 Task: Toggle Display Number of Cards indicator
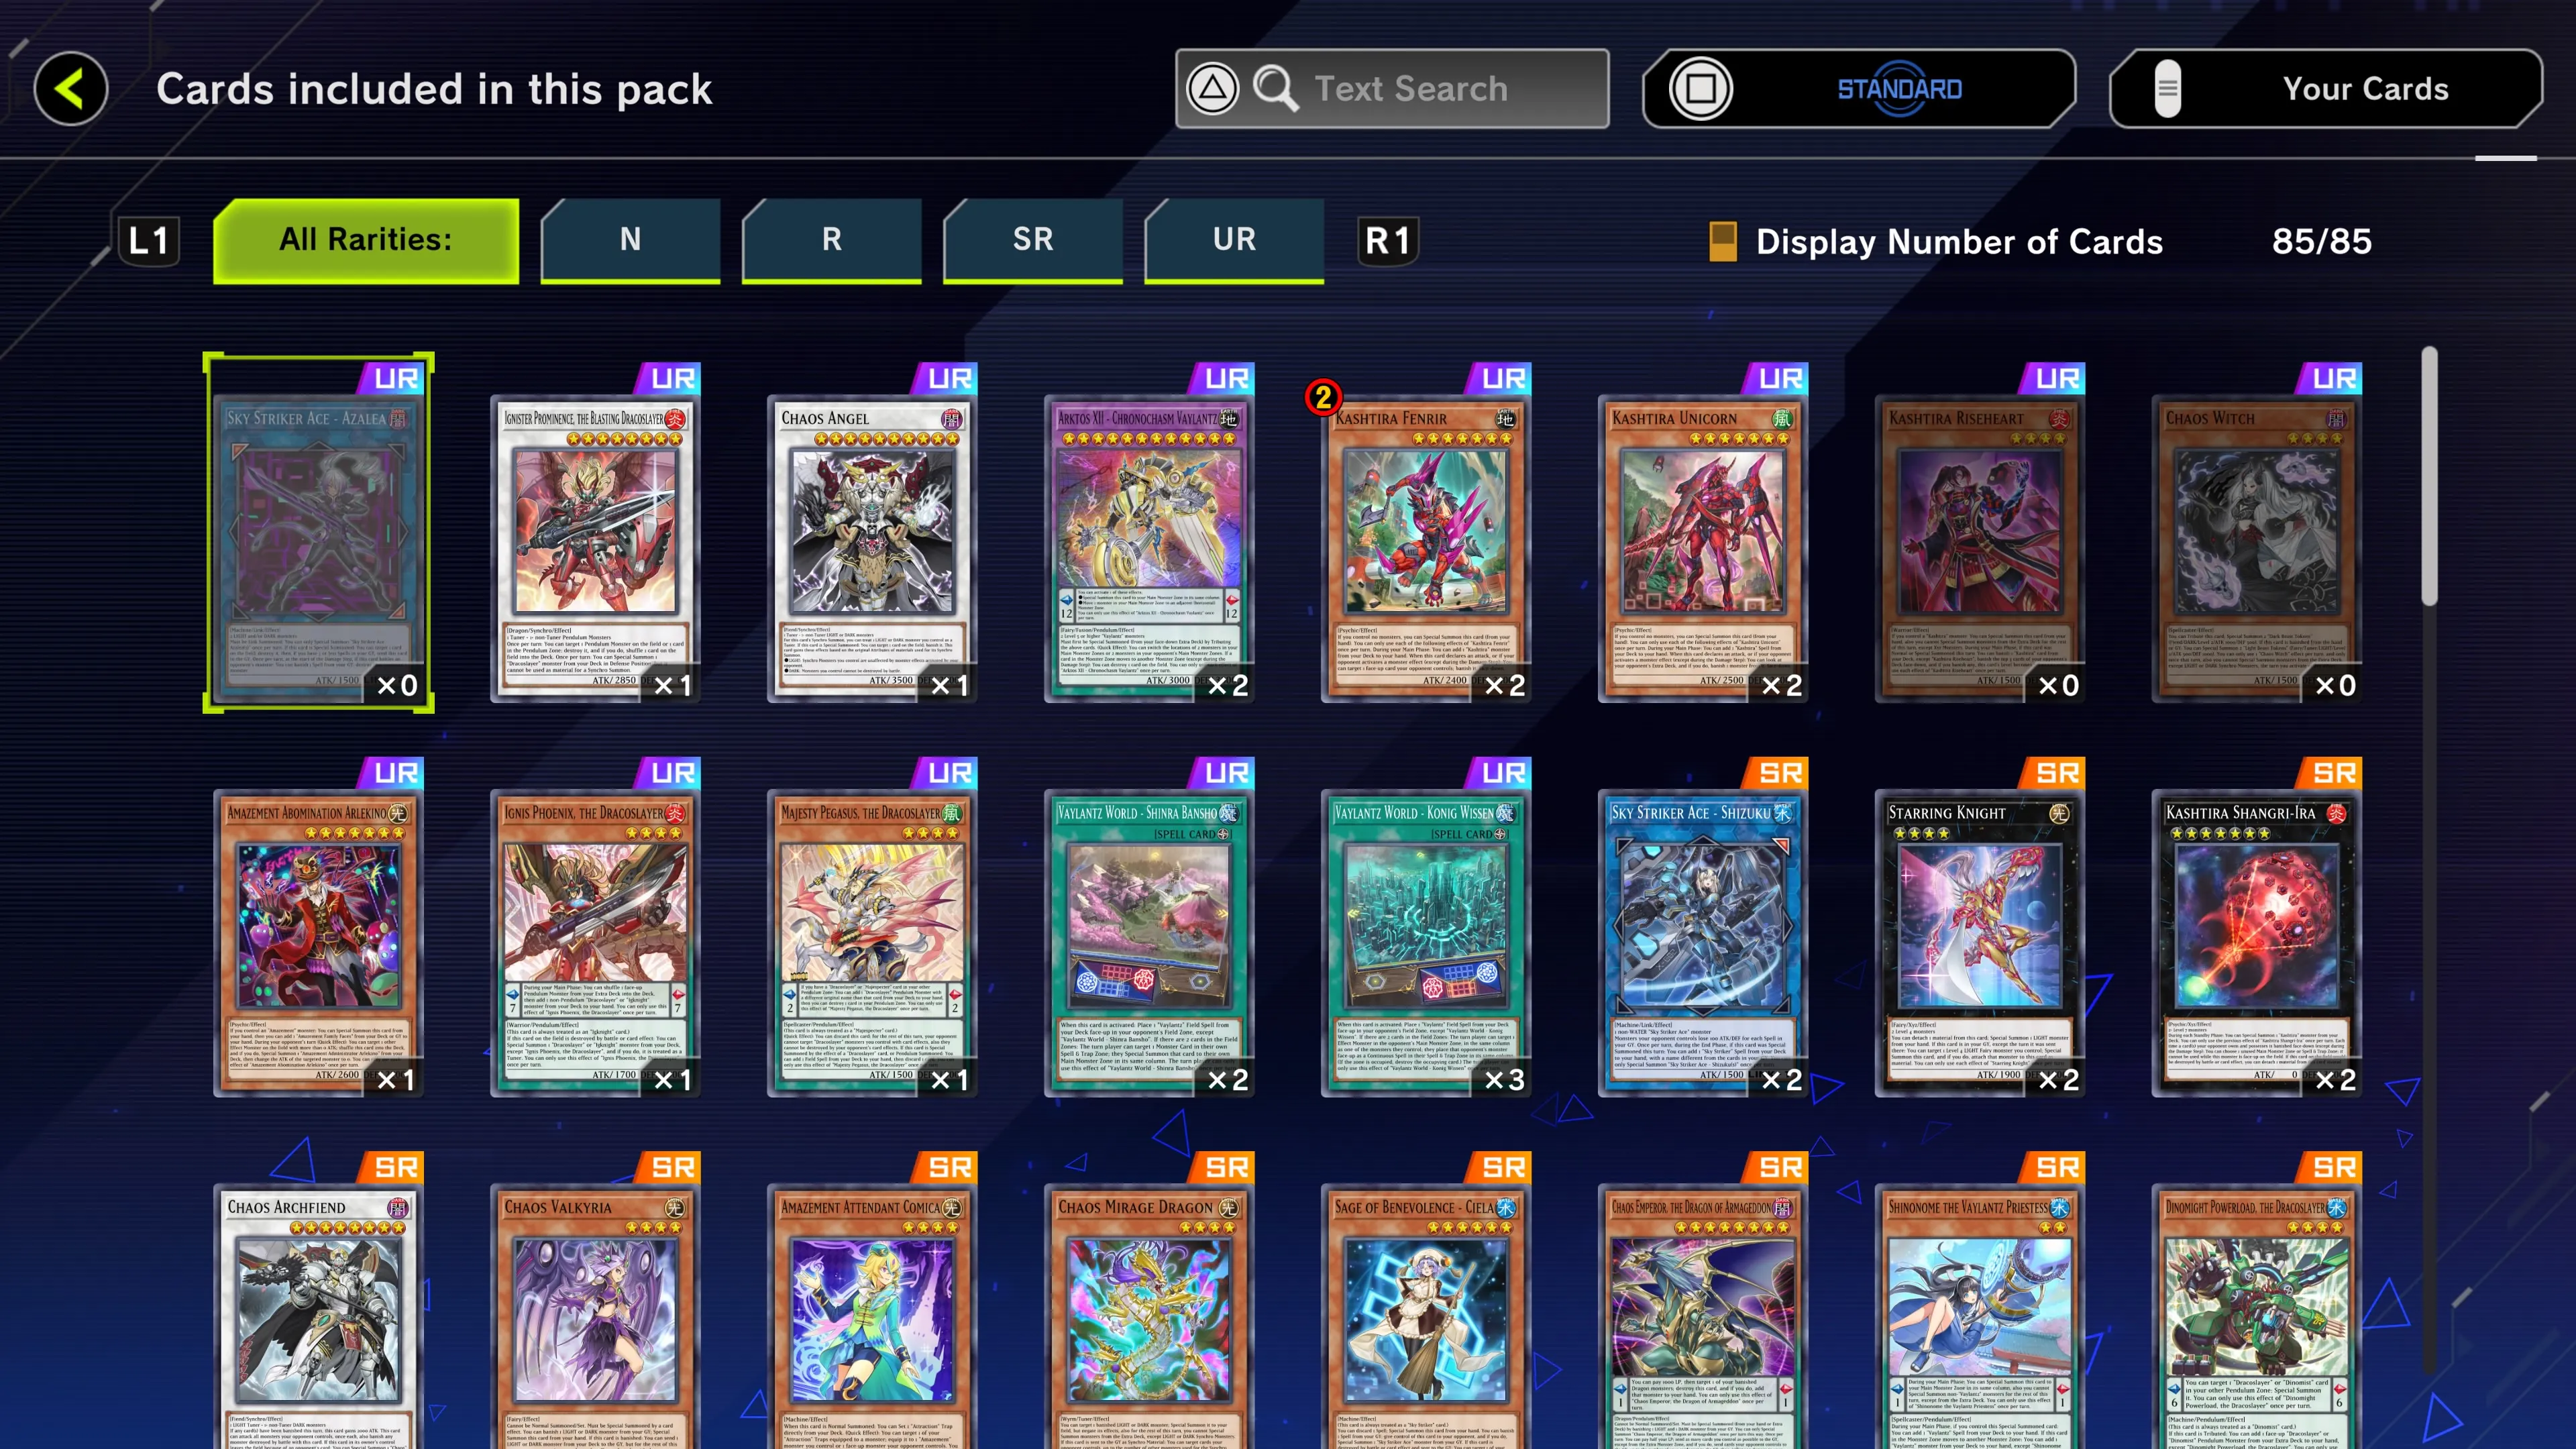click(1722, 241)
